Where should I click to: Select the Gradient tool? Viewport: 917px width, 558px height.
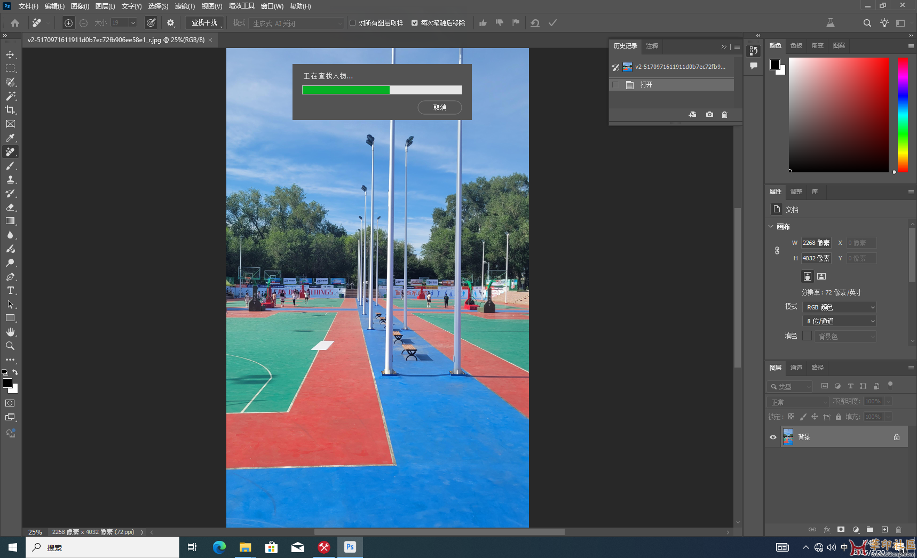pos(10,221)
